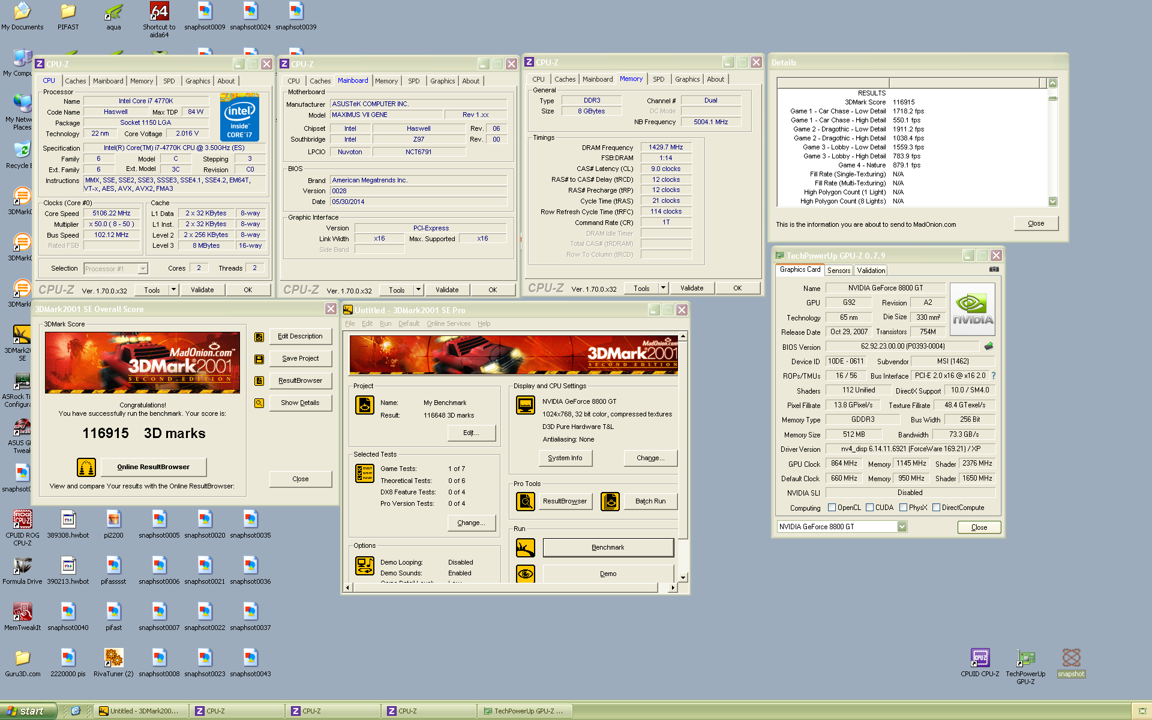Click GPU-Z screenshot camera icon
This screenshot has width=1152, height=720.
(x=994, y=269)
